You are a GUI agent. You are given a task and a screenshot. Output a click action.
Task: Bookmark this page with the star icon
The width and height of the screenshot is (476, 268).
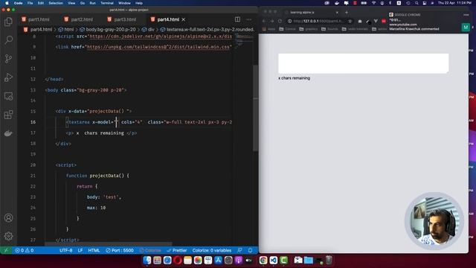coord(350,21)
